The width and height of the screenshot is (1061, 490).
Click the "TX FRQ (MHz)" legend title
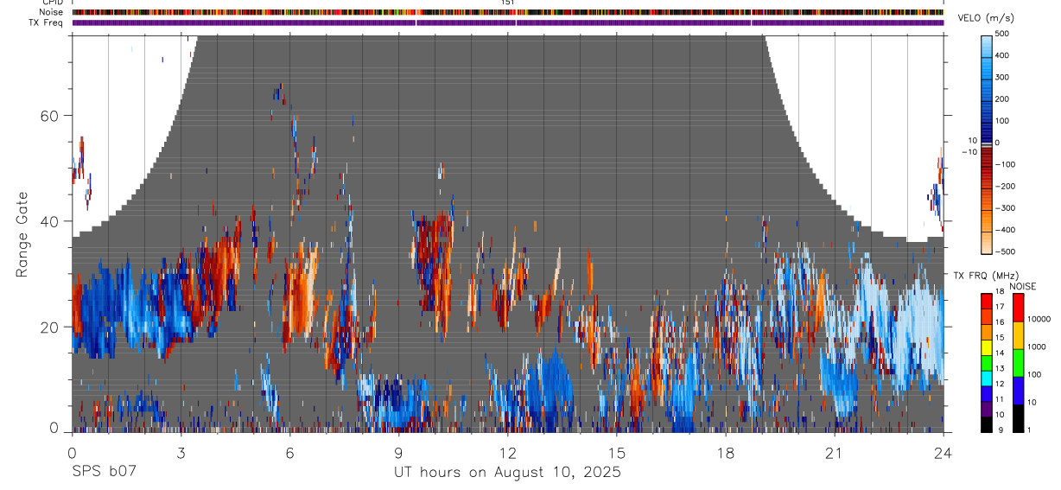pos(988,275)
